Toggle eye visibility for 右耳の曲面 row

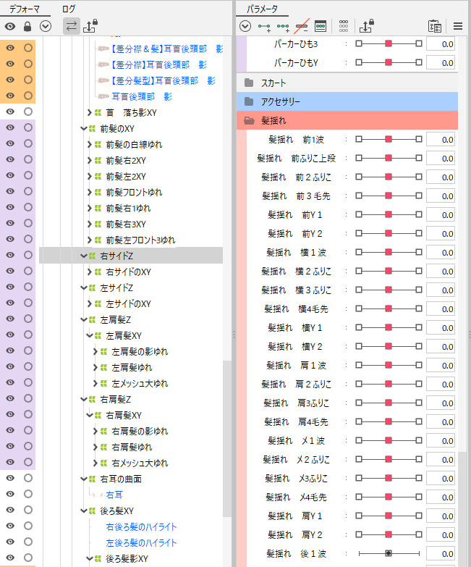tap(10, 478)
